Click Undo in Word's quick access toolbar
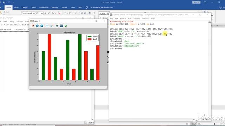This screenshot has height=126, width=225. [x=4, y=2]
